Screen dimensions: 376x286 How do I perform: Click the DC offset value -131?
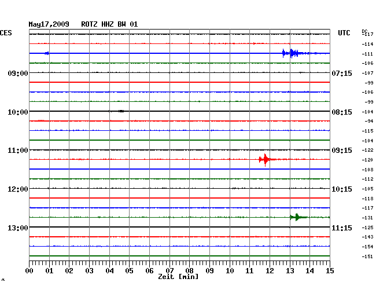click(x=367, y=218)
